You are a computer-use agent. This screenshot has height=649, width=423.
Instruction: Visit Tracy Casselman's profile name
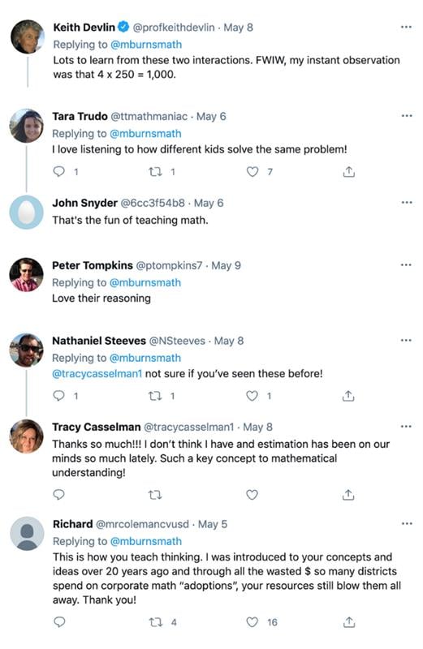pyautogui.click(x=96, y=427)
